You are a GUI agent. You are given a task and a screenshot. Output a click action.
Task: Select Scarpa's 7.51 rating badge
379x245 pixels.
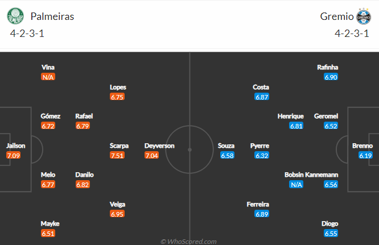[117, 155]
